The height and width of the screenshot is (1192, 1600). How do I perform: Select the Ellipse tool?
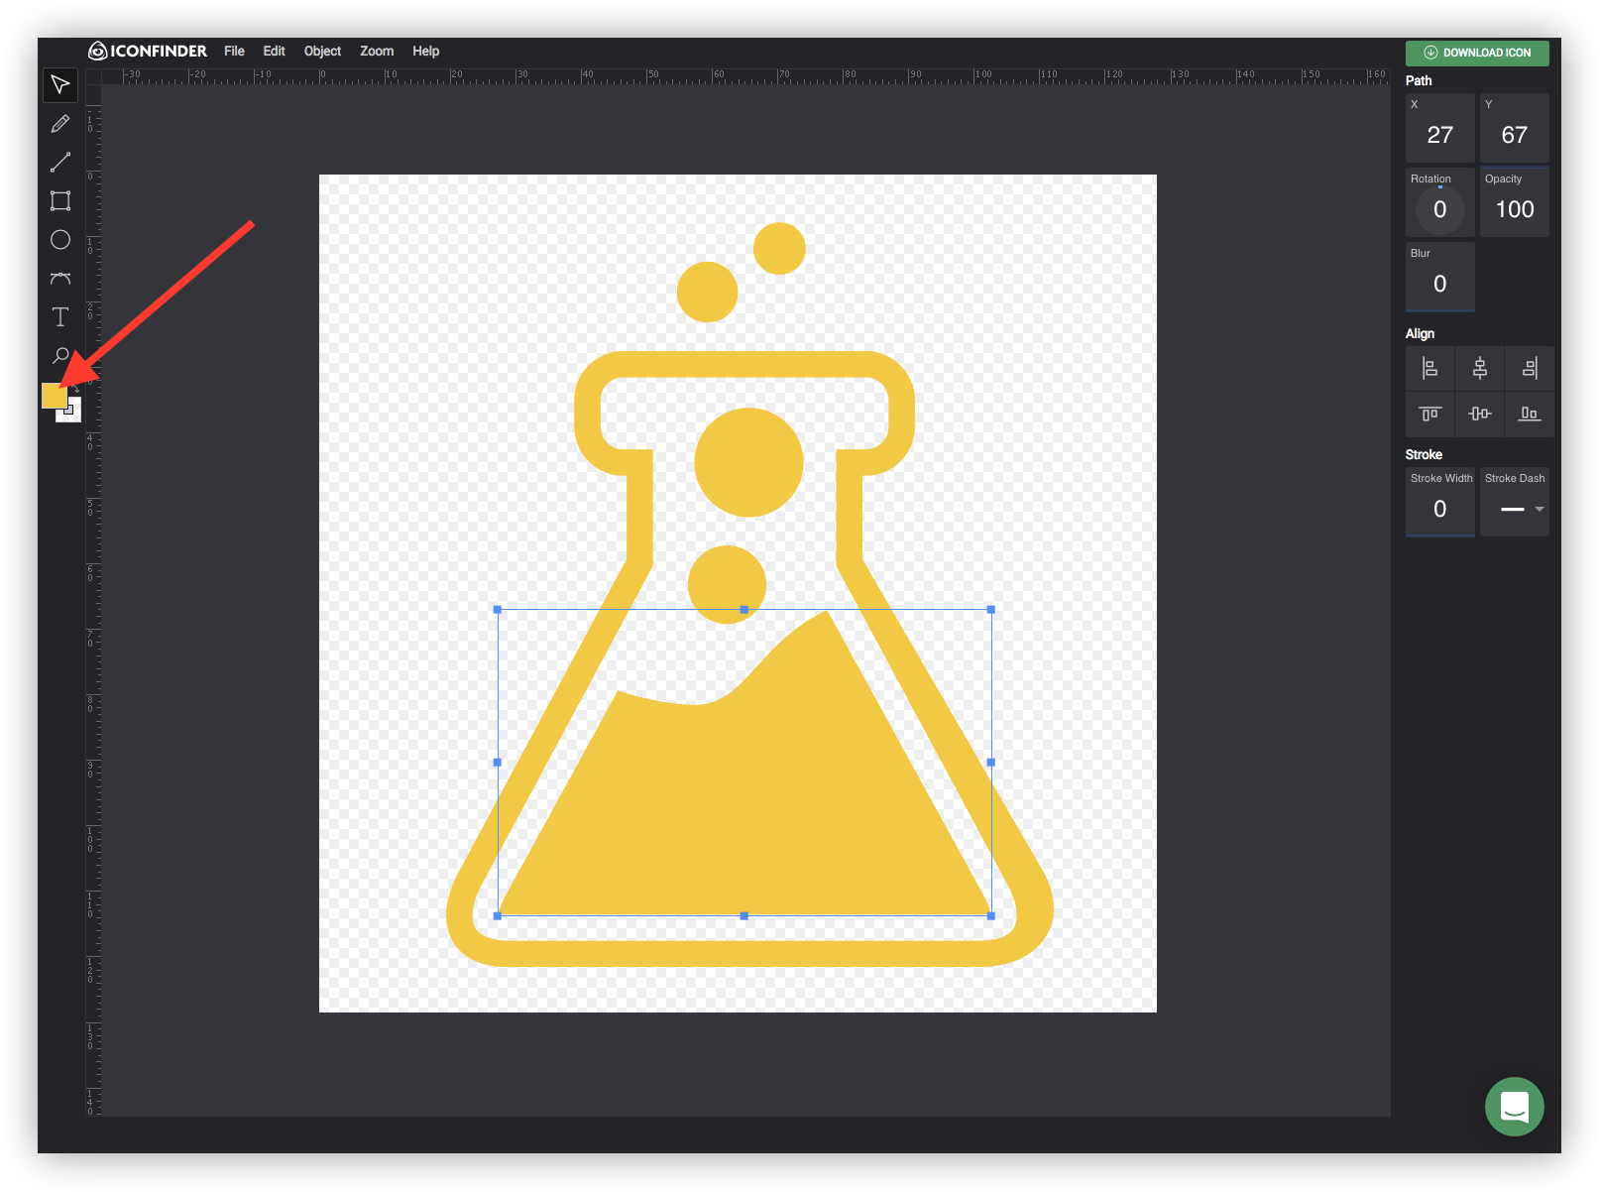(x=59, y=240)
